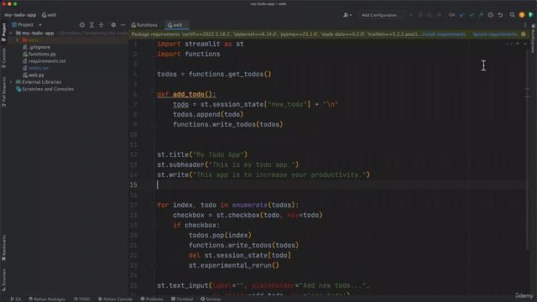Expand the venv folder
Viewport: 537px width, 302px height.
tap(17, 40)
